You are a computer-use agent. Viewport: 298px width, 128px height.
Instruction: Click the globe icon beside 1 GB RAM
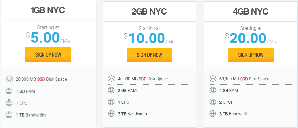9,91
